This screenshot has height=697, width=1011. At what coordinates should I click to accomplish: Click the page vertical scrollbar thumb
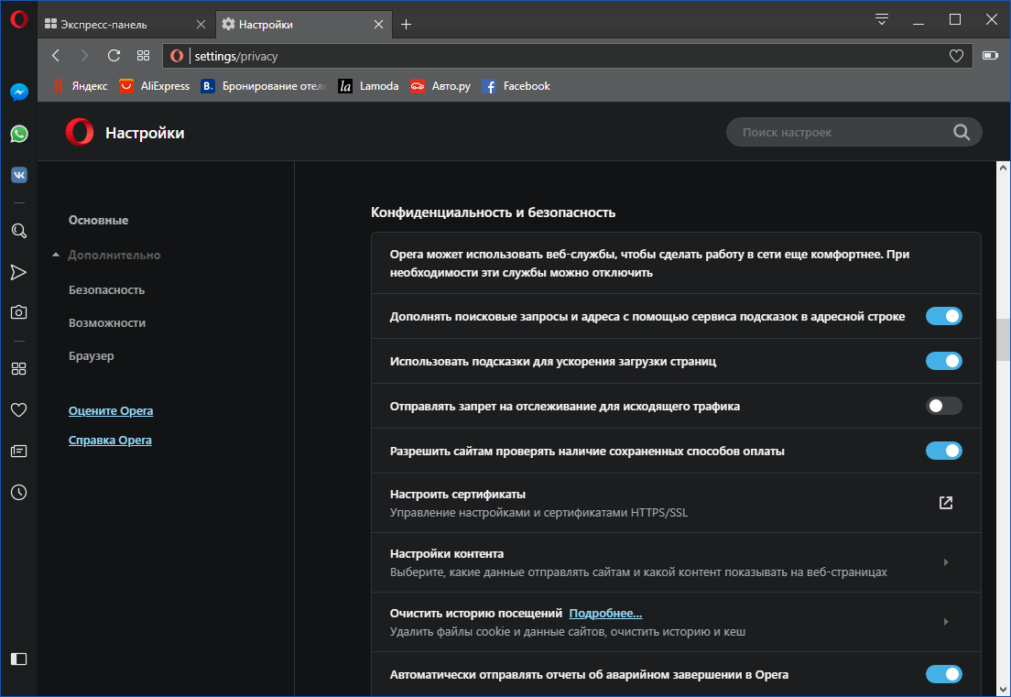click(1004, 340)
